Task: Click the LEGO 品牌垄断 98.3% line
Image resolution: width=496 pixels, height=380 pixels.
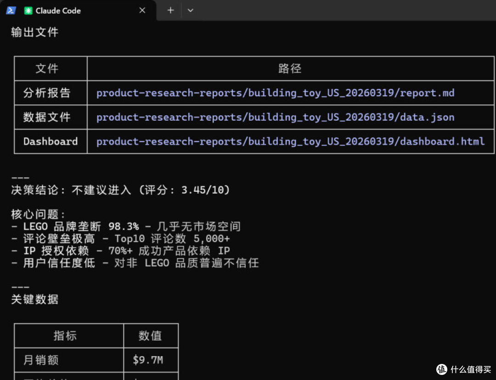Action: [126, 226]
